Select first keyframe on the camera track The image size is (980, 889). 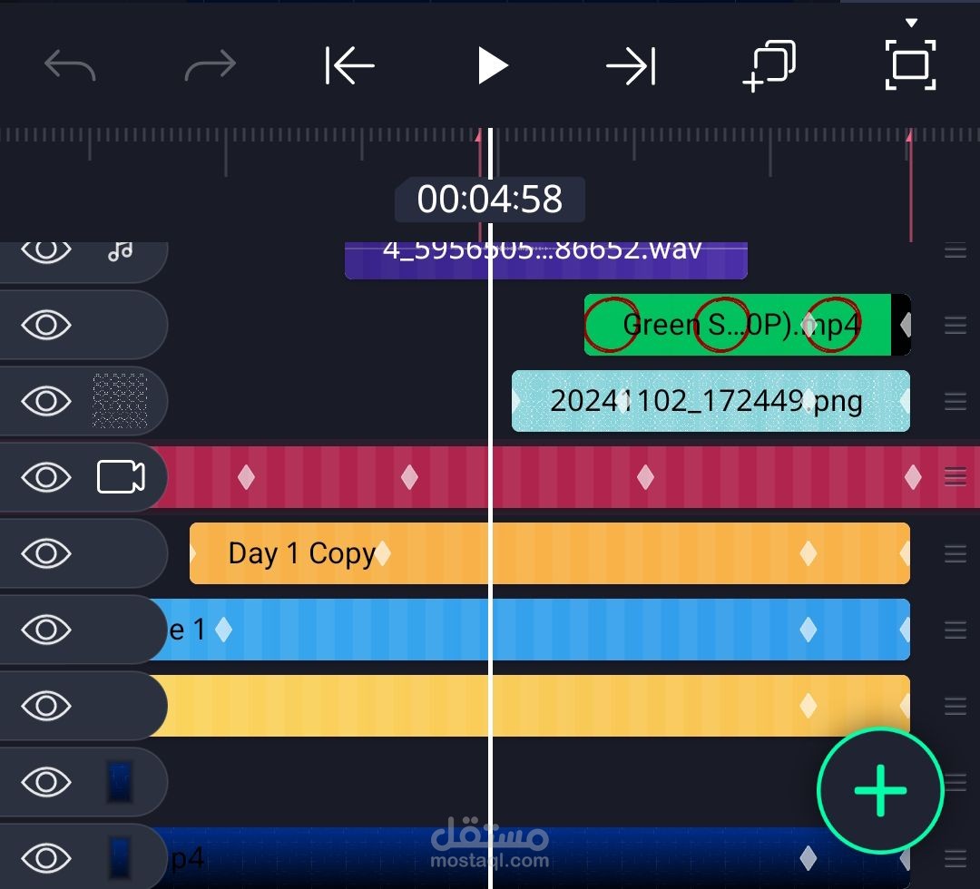(x=246, y=477)
